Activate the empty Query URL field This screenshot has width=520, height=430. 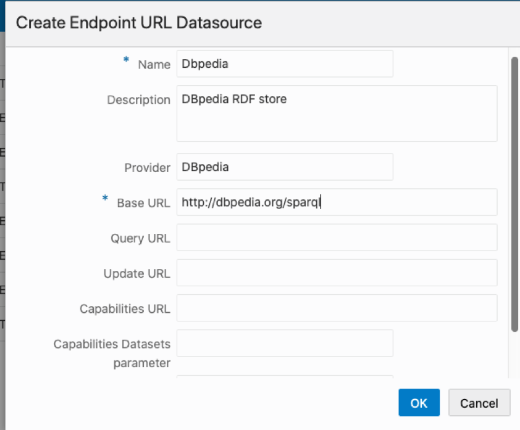[337, 238]
